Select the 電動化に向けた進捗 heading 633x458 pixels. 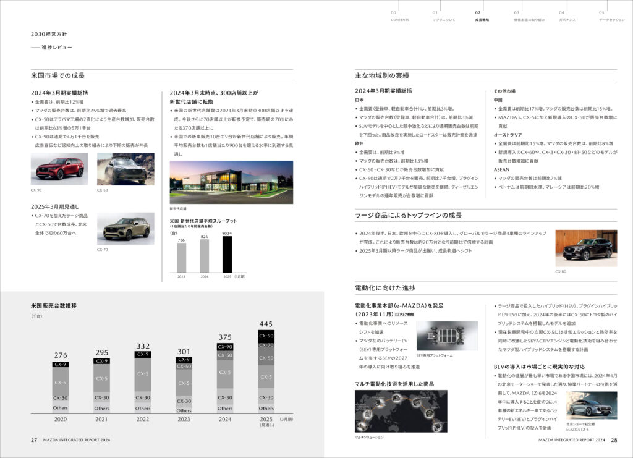tap(385, 288)
